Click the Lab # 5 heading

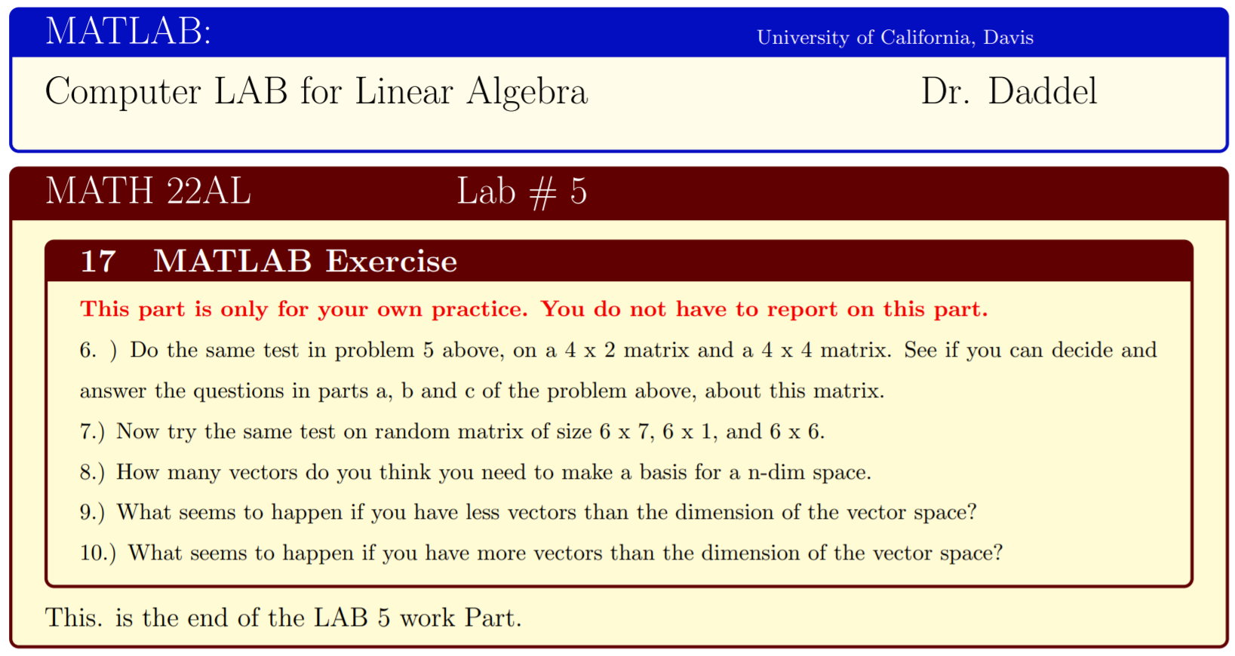[x=521, y=192]
